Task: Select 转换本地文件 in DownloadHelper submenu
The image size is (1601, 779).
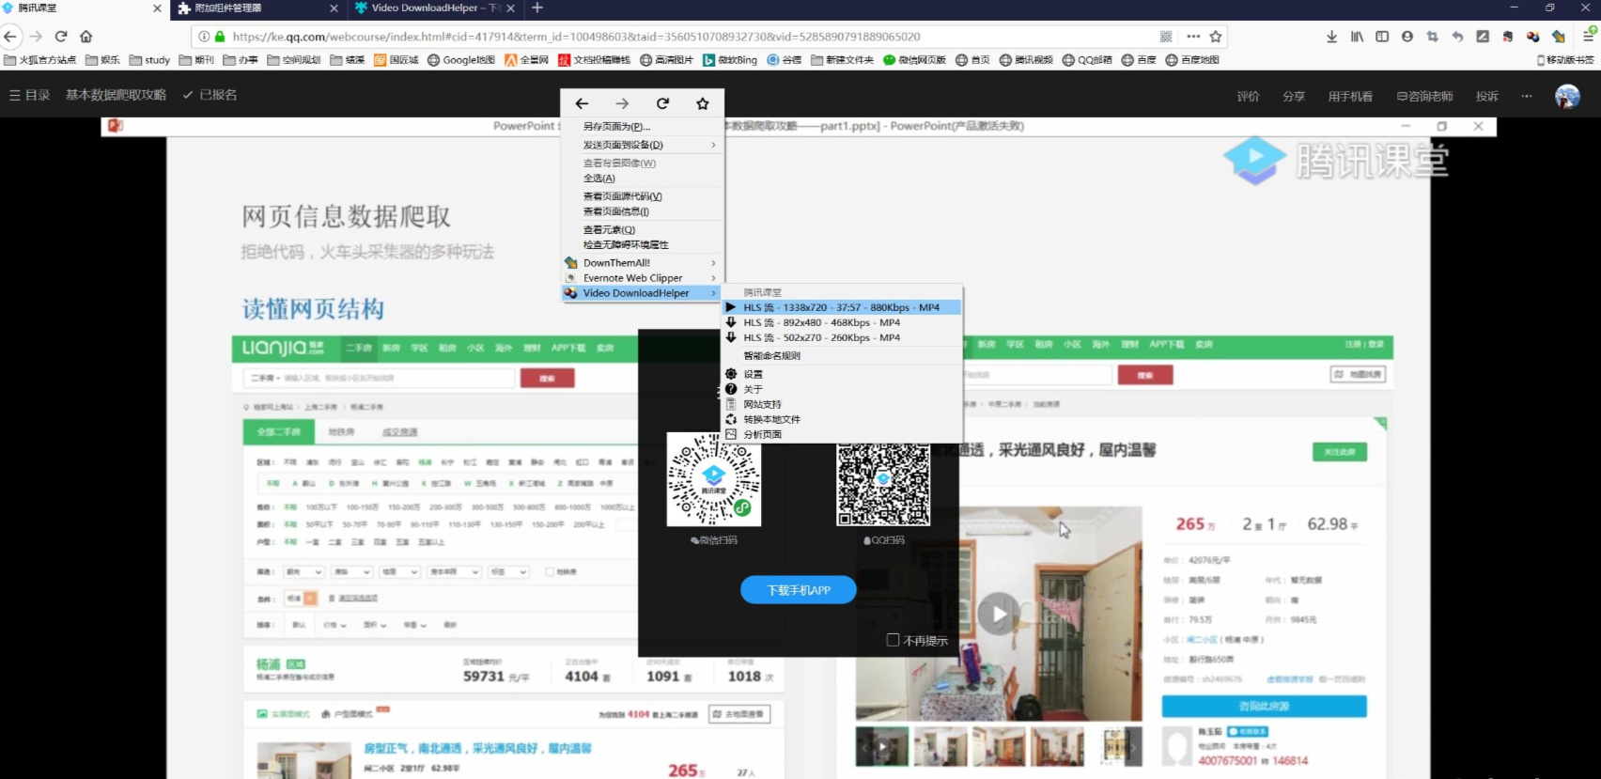Action: tap(842, 419)
